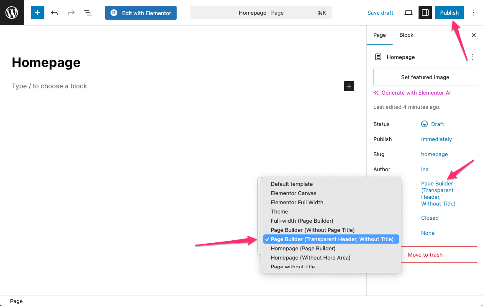Click the laptop preview icon
The image size is (483, 306).
pos(408,13)
